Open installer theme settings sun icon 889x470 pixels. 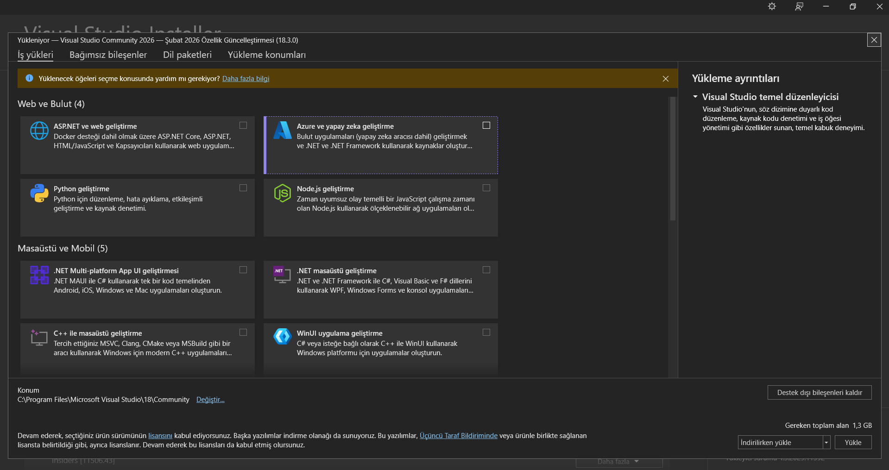click(x=772, y=6)
